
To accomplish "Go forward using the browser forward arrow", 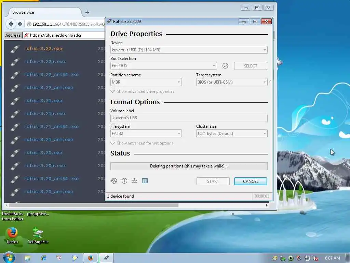I will click(x=20, y=24).
